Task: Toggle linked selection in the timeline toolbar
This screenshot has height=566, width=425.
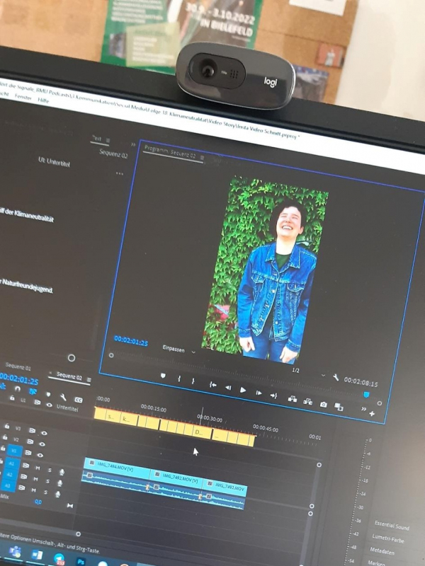Action: tap(33, 391)
